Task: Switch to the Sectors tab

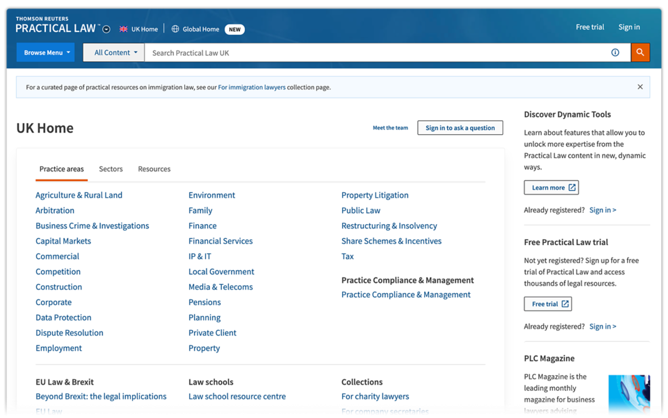Action: point(111,169)
